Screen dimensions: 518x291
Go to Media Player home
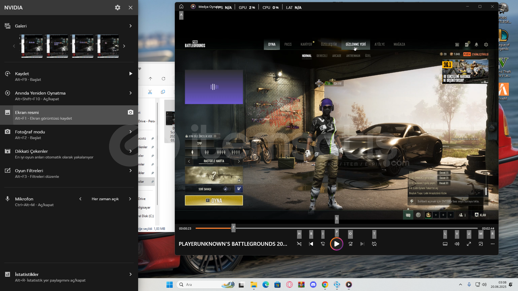coord(181,6)
